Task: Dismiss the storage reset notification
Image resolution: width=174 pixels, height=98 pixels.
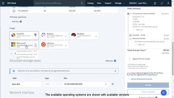Action: point(115,71)
